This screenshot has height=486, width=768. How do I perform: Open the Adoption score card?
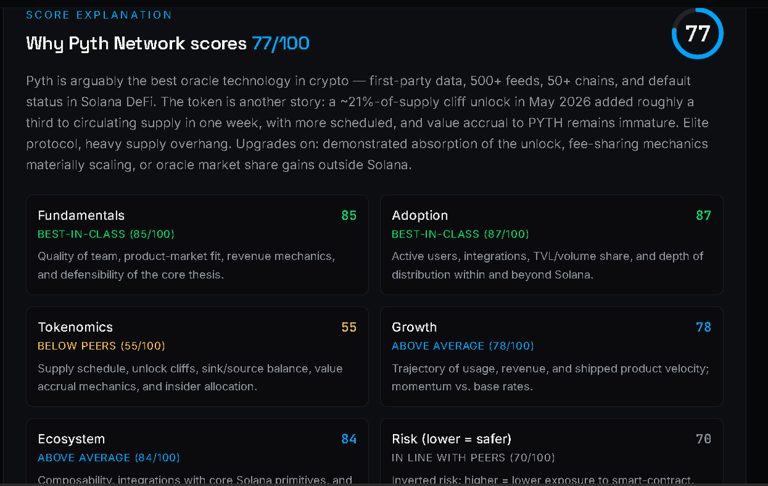(x=552, y=245)
